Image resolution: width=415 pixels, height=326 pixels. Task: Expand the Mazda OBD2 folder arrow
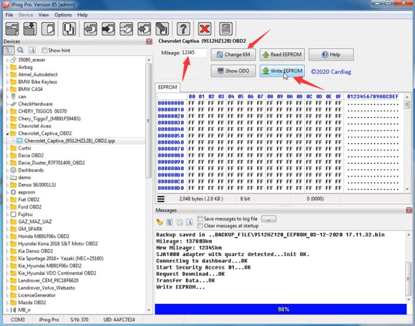(7, 302)
